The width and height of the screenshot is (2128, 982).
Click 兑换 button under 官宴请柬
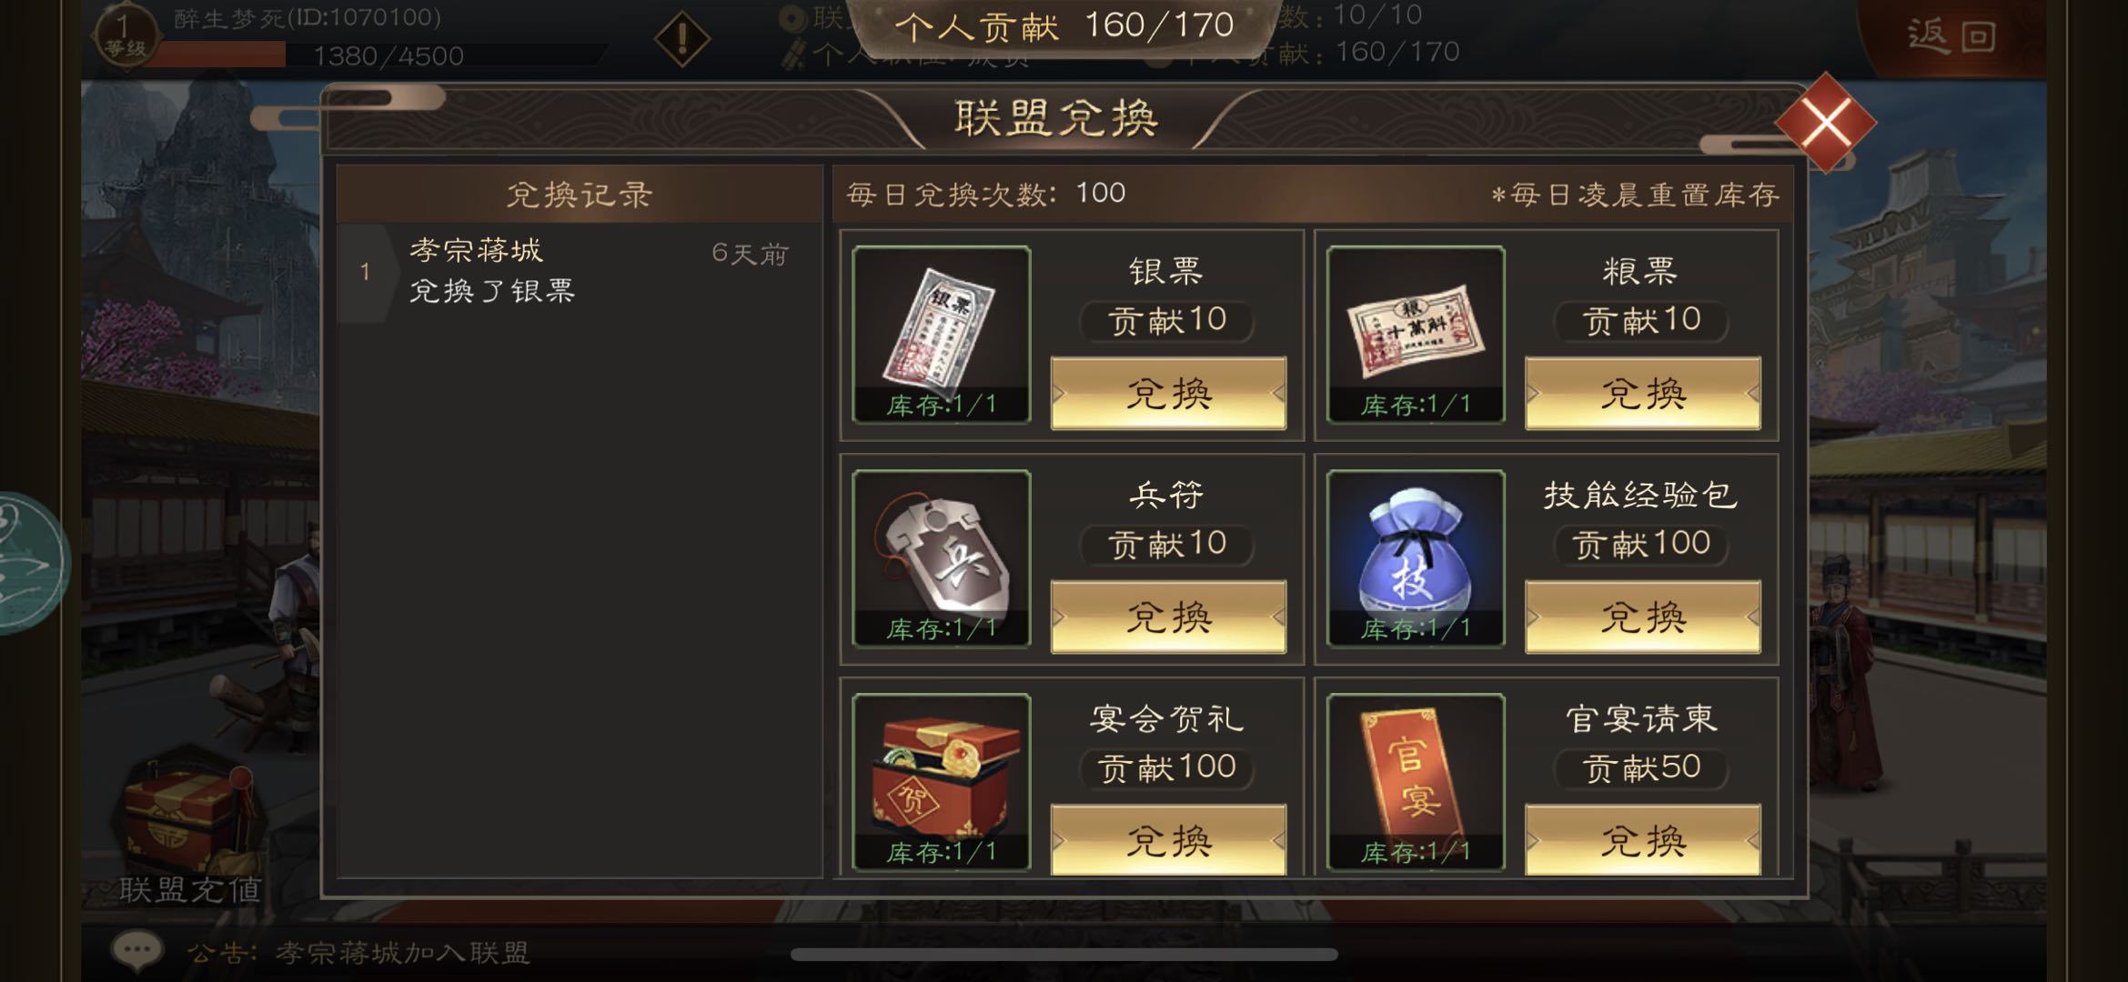coord(1642,840)
